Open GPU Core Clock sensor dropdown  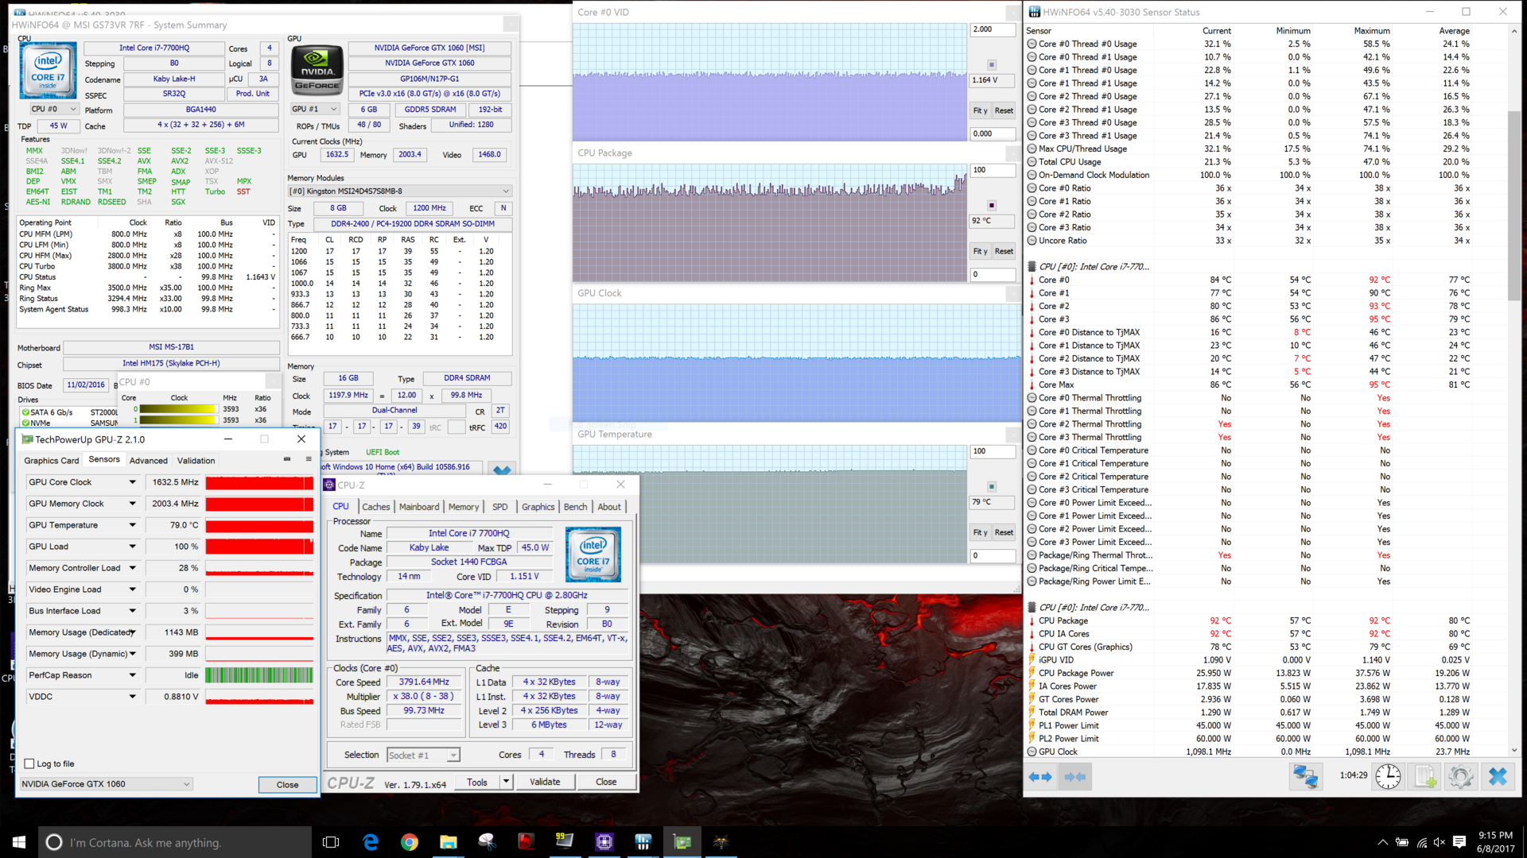(132, 482)
